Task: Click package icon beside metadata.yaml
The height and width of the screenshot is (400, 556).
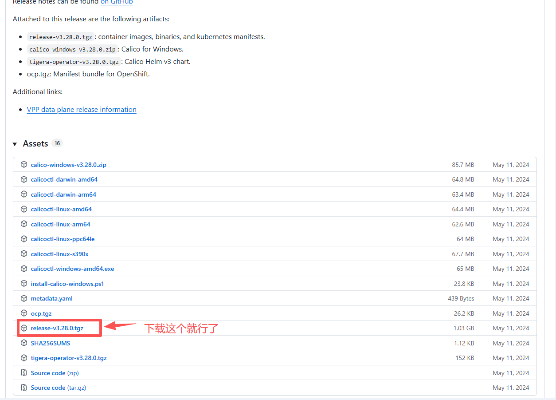Action: click(24, 298)
